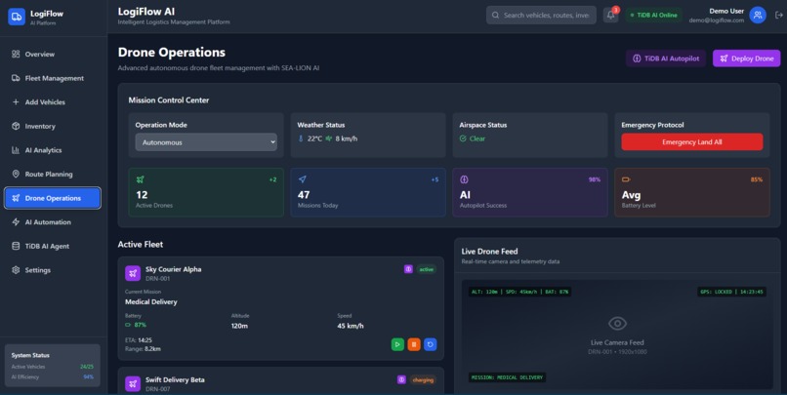Viewport: 787px width, 395px height.
Task: Click the Active Drones 12 stat card
Action: (206, 192)
